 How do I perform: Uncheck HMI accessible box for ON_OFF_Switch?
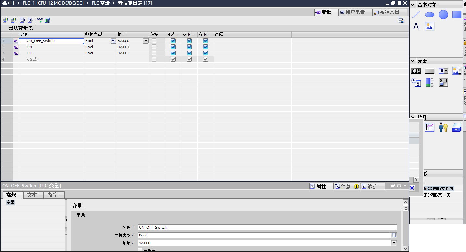tap(173, 41)
